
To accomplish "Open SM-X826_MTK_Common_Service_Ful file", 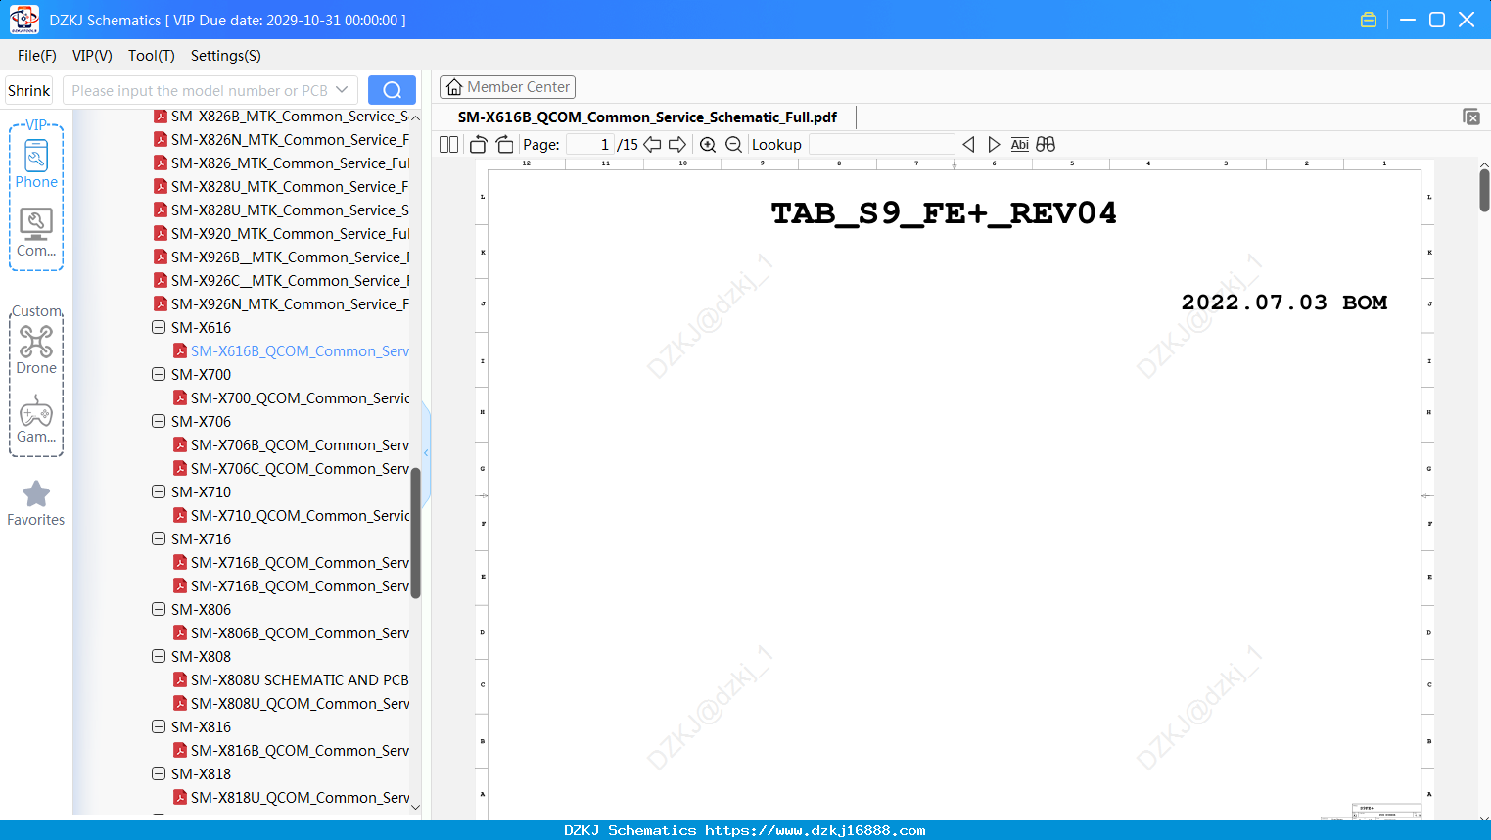I will 290,163.
